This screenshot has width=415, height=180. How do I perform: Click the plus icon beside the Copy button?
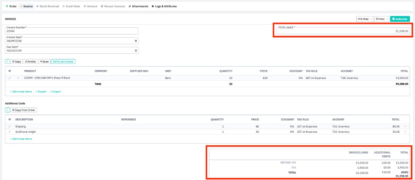(7, 62)
